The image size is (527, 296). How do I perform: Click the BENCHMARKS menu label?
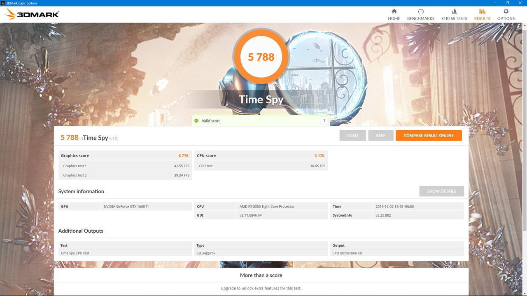[421, 18]
